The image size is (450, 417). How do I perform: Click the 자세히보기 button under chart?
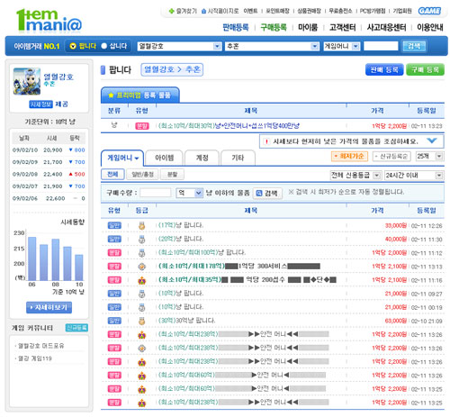coord(49,307)
